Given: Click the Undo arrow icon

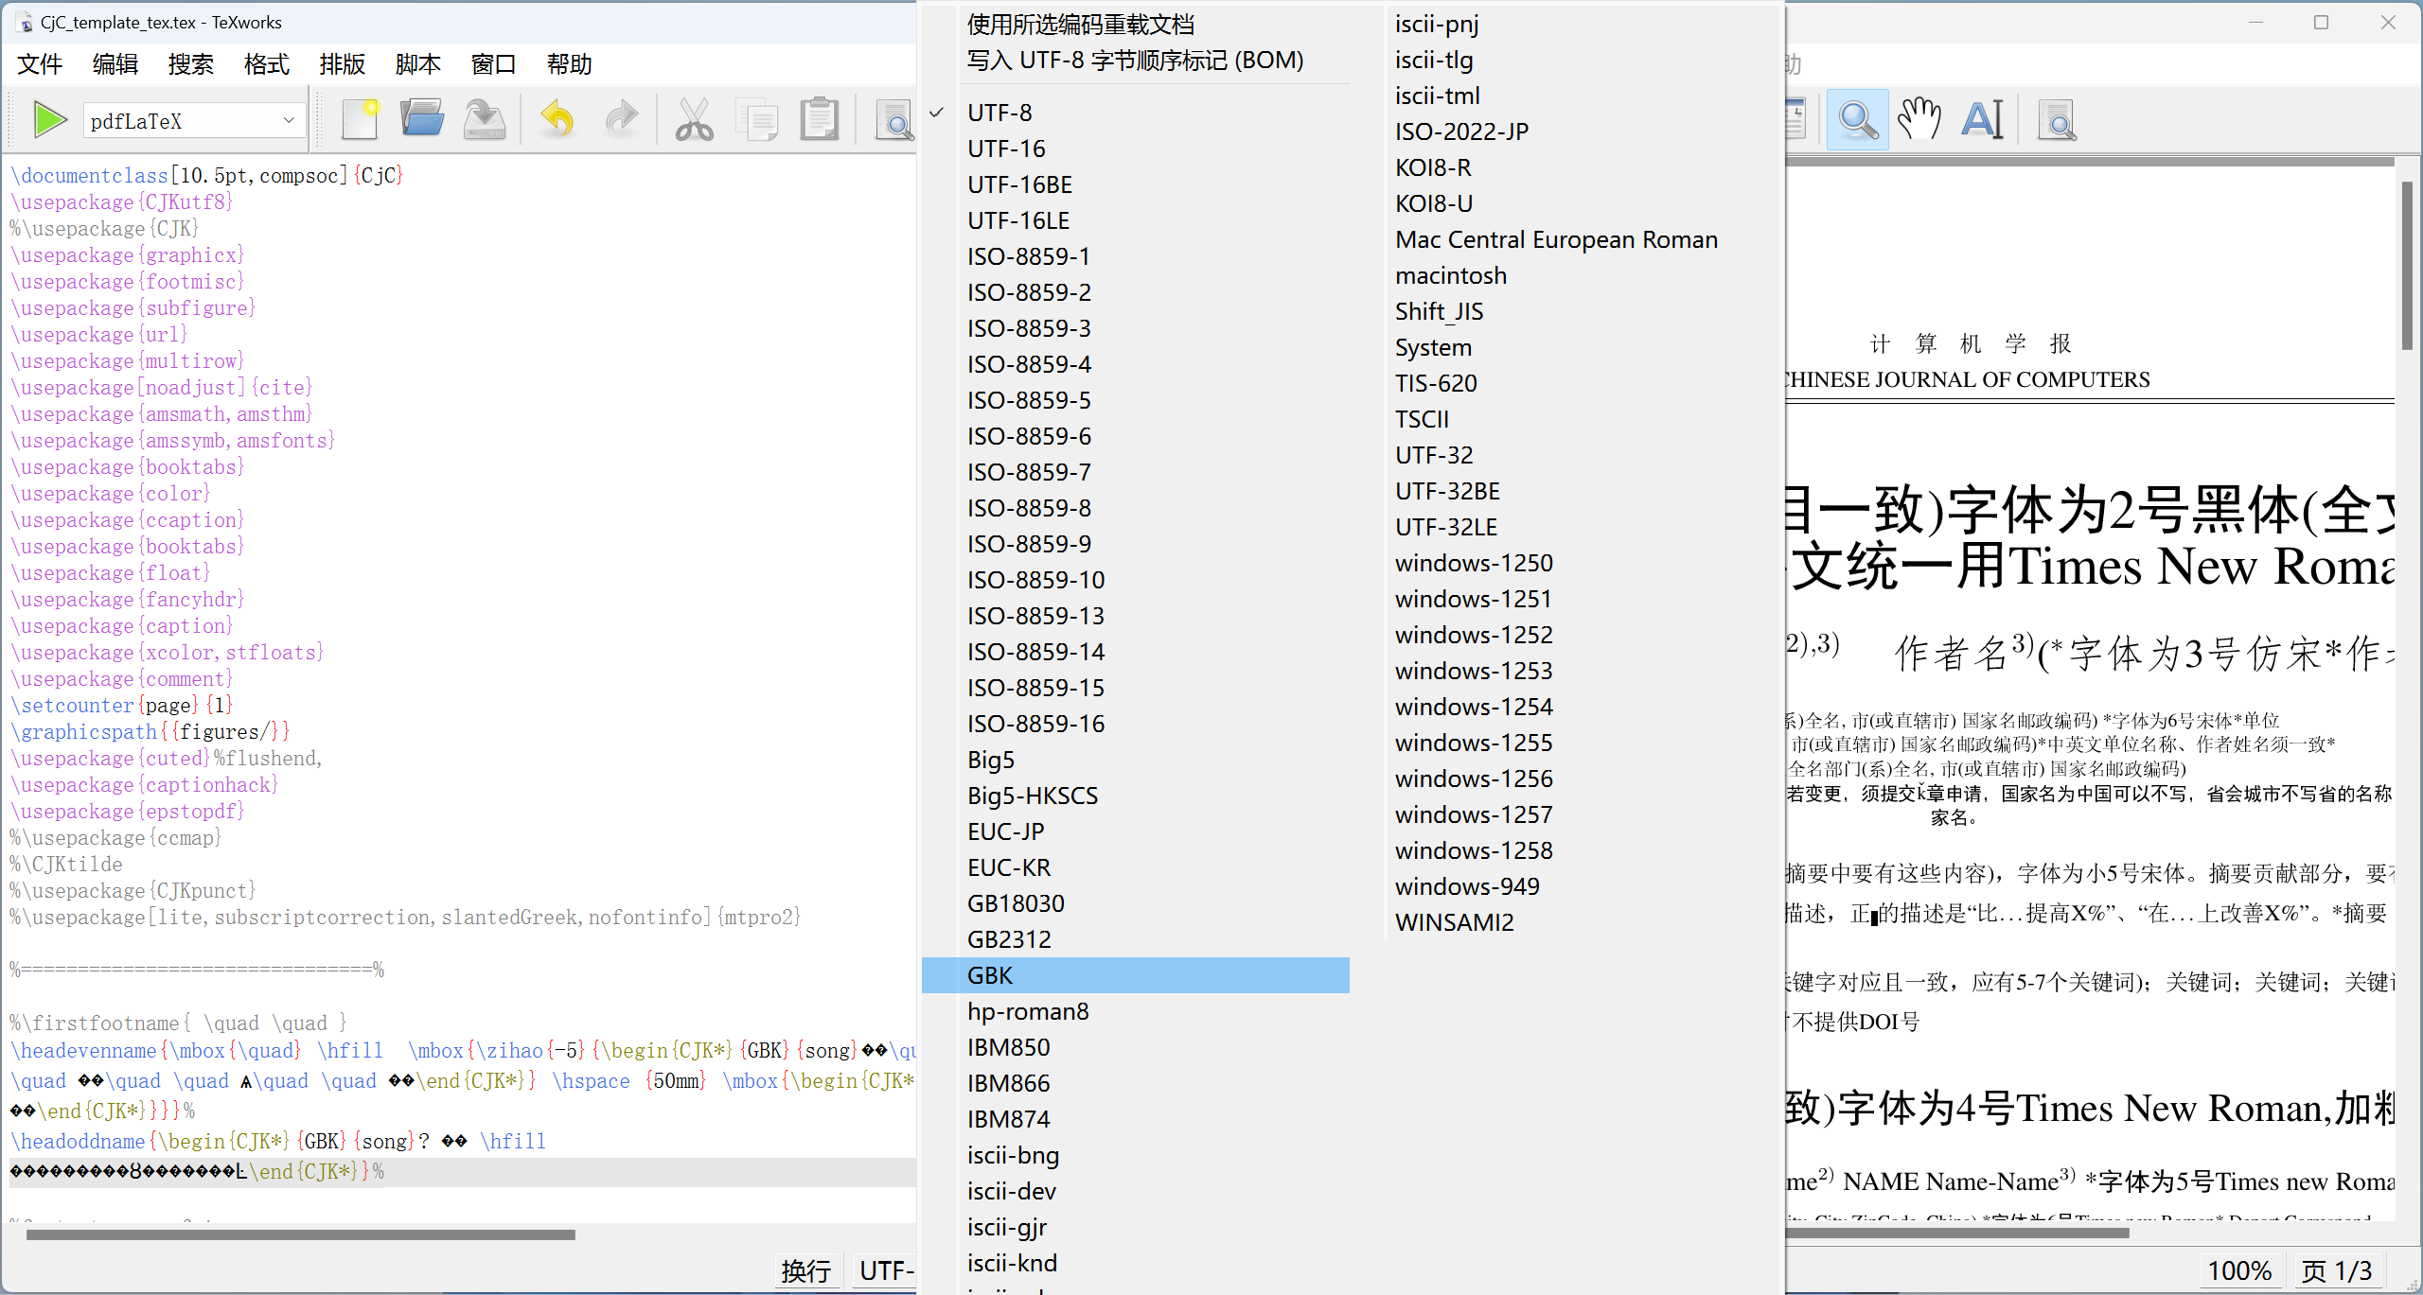Looking at the screenshot, I should (557, 120).
